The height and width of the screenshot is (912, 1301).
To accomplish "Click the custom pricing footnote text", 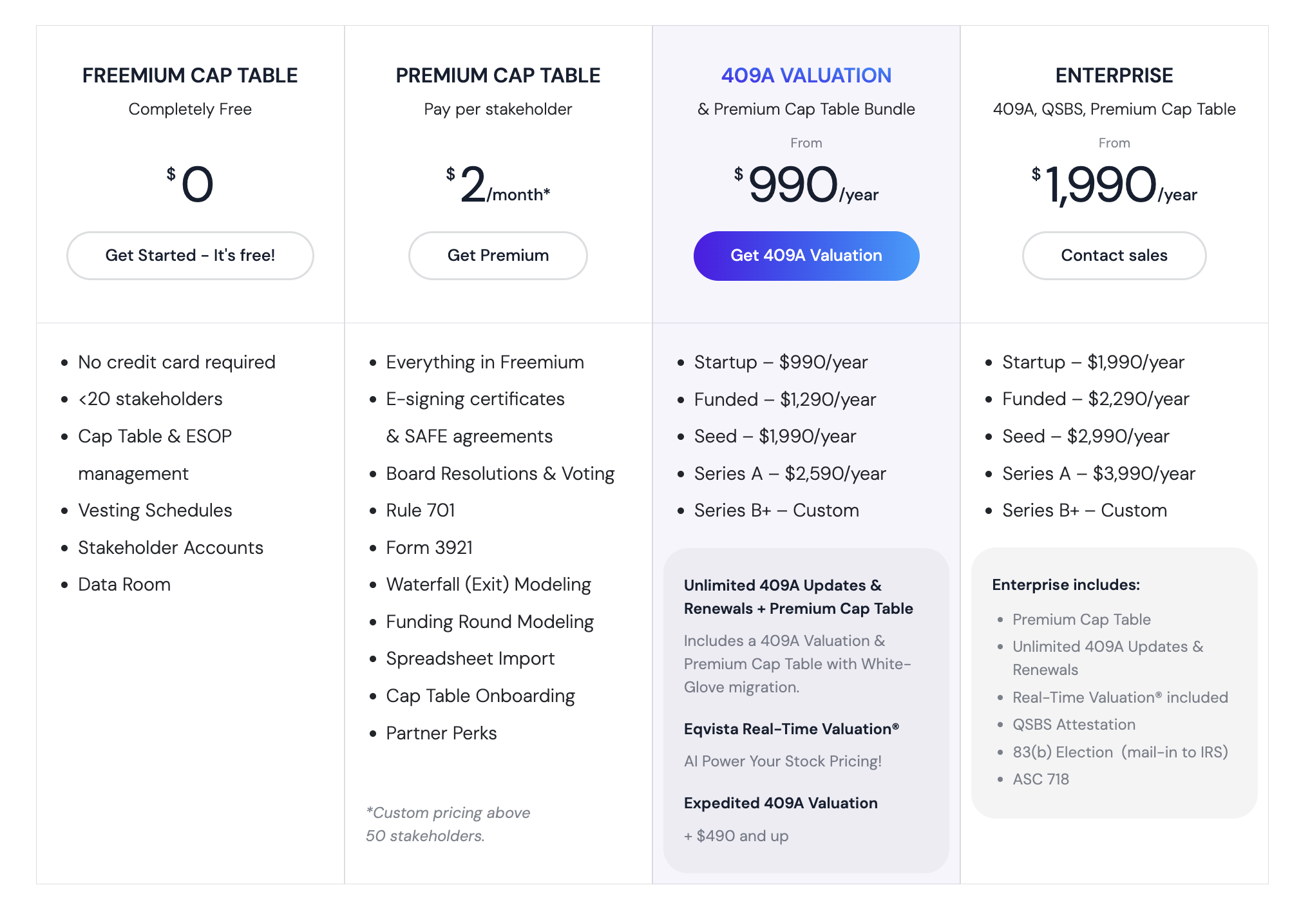I will (448, 824).
